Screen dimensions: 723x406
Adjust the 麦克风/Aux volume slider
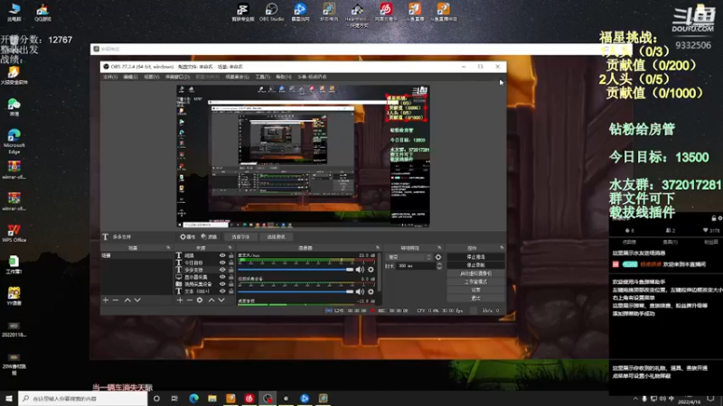[296, 269]
